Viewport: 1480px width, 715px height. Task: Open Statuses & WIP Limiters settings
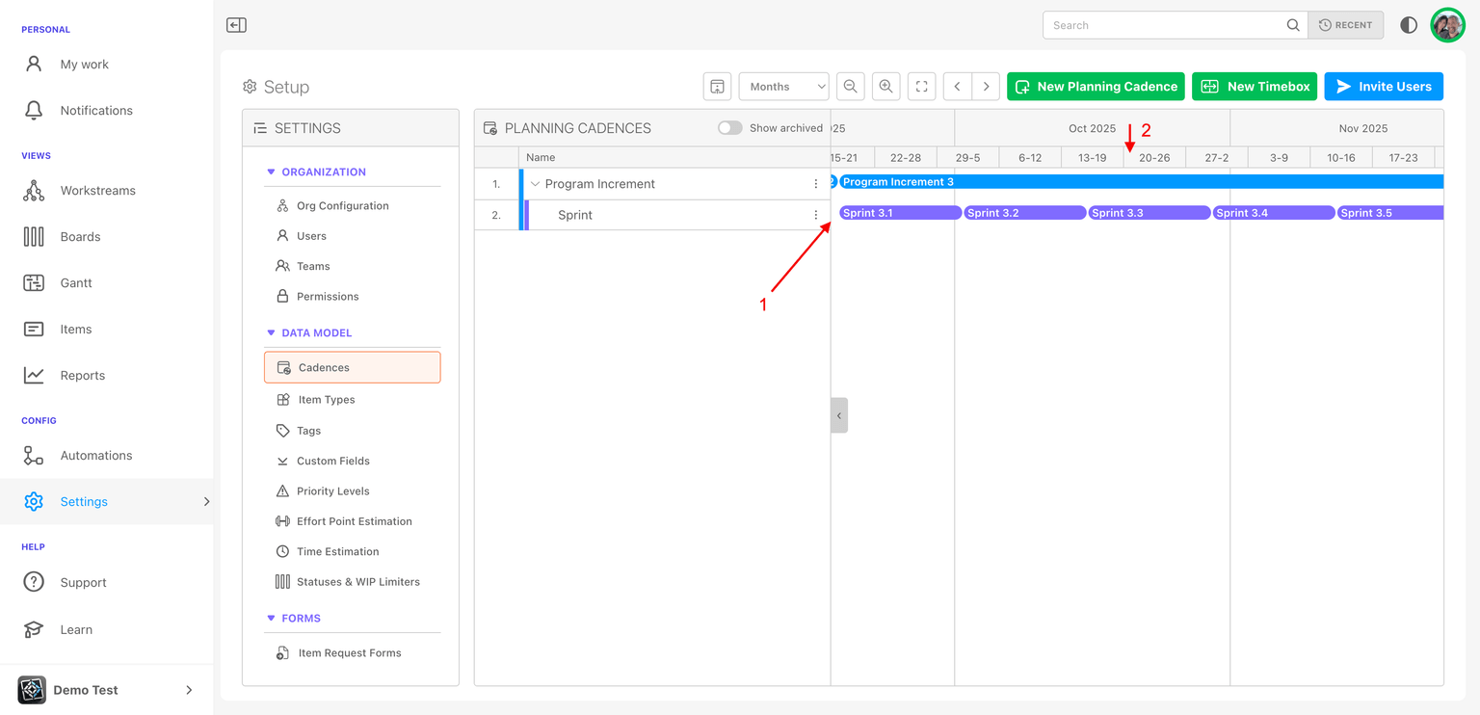pos(357,582)
